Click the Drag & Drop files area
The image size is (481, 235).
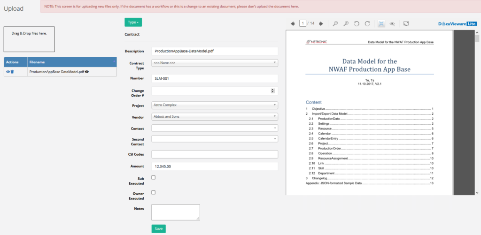[29, 39]
